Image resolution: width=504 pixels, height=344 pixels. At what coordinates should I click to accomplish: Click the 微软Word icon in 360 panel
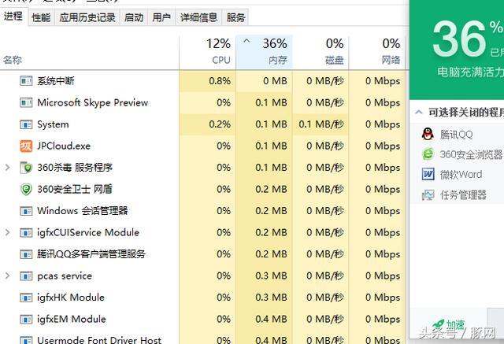coord(428,175)
